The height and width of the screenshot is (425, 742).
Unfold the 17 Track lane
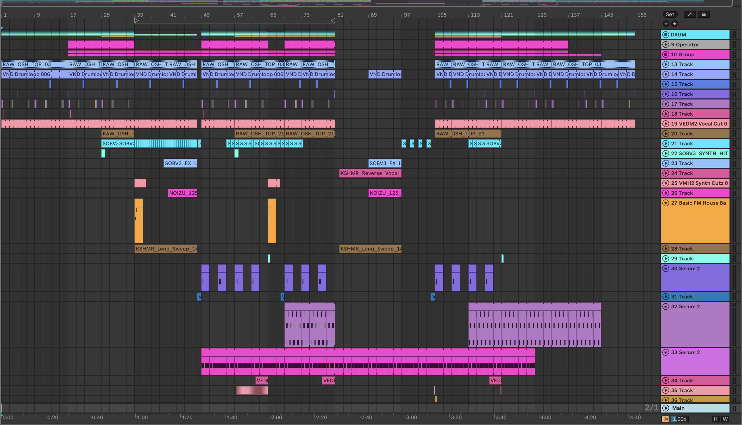point(665,104)
